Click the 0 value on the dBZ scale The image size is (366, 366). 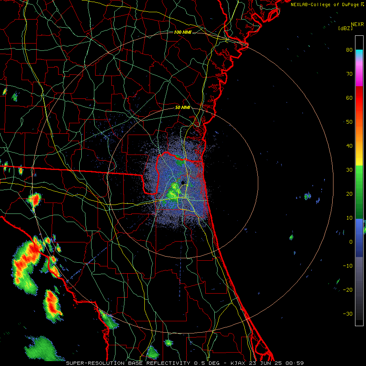pyautogui.click(x=351, y=242)
